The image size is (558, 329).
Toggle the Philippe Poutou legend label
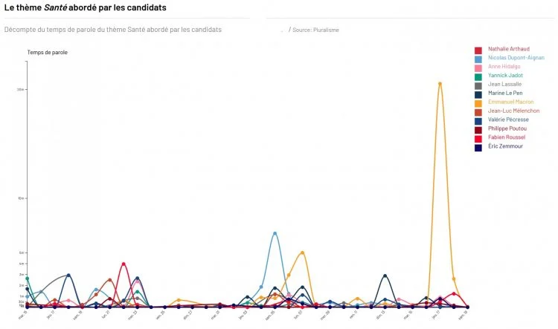(507, 128)
